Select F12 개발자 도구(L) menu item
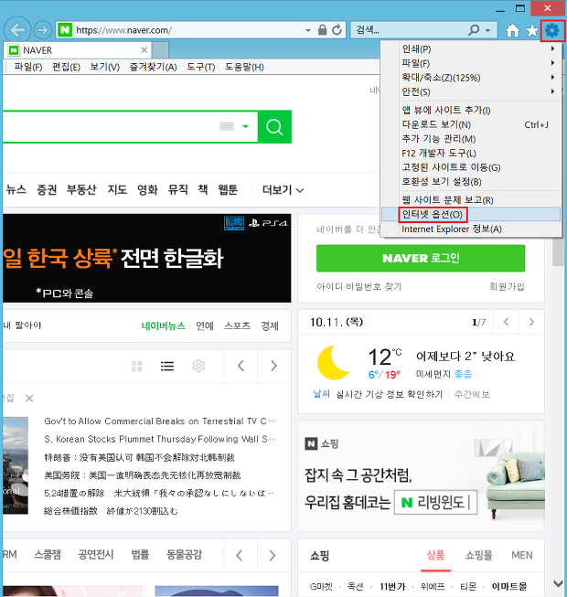 point(471,153)
